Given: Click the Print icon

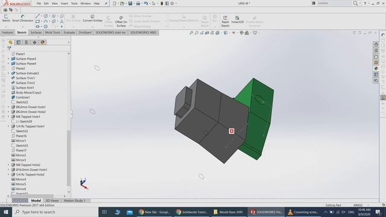Looking at the screenshot, I should (138, 4).
